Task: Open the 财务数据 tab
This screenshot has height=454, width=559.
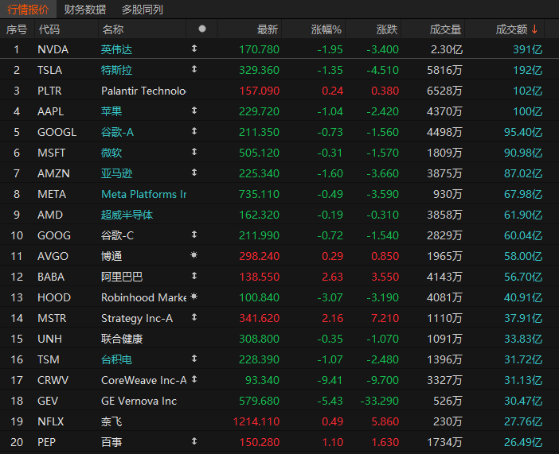Action: 85,10
